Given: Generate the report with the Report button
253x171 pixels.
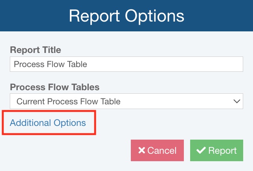Looking at the screenshot, I should click(216, 151).
